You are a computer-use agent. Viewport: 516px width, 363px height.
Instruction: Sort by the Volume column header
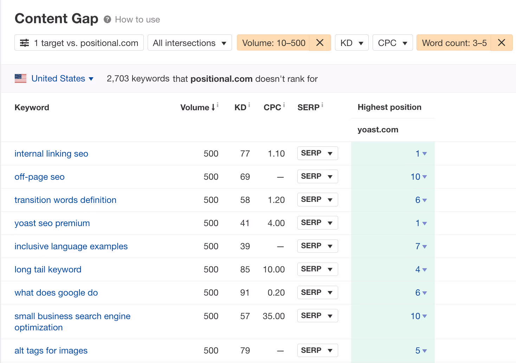pos(198,107)
